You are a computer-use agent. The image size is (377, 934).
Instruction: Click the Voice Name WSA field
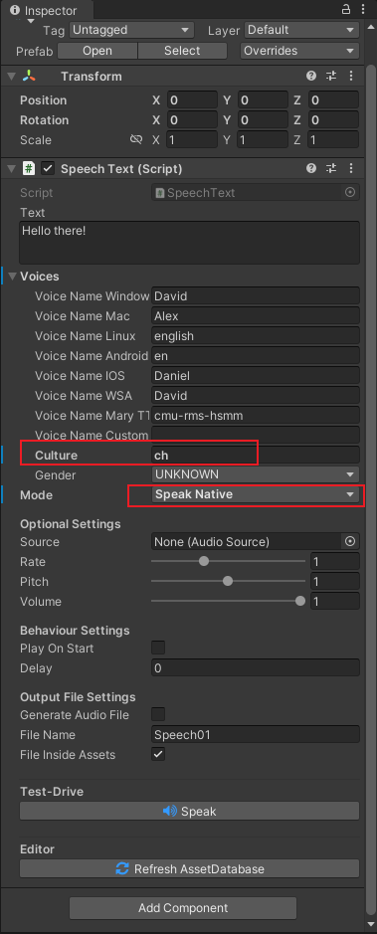click(256, 396)
